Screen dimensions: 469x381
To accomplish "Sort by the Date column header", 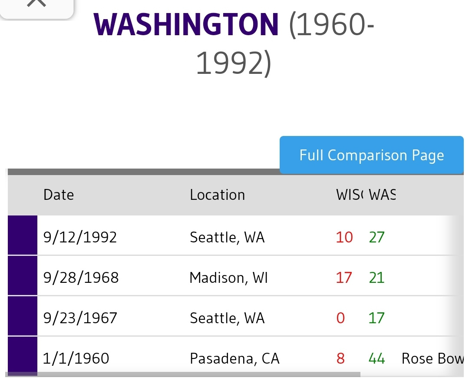I will click(x=59, y=195).
